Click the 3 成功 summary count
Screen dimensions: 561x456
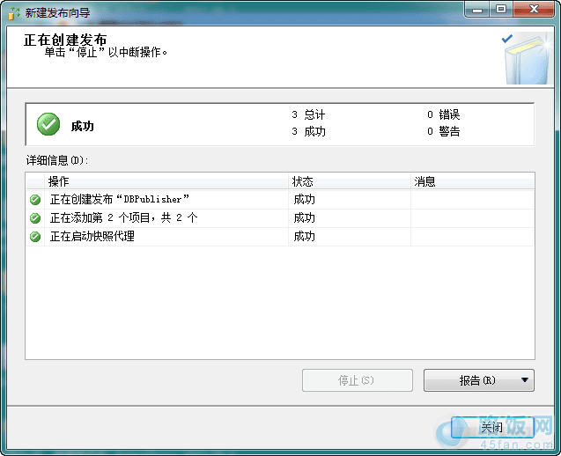pyautogui.click(x=308, y=132)
